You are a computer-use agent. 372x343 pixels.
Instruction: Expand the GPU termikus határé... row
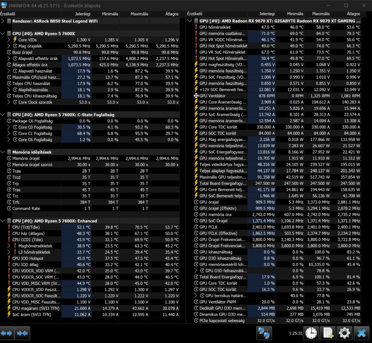196,296
